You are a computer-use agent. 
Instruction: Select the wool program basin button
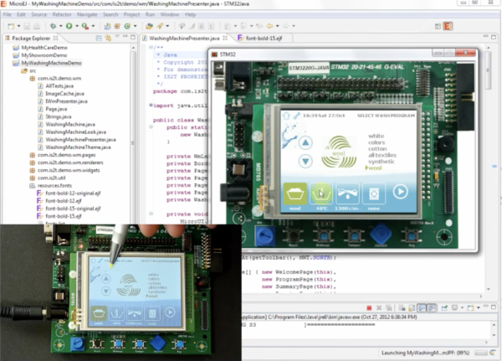click(295, 193)
